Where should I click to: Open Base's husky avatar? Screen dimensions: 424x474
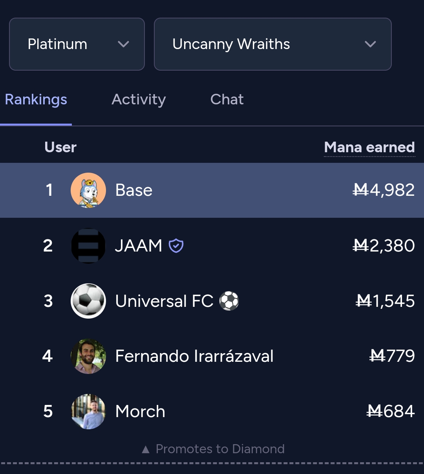click(88, 190)
